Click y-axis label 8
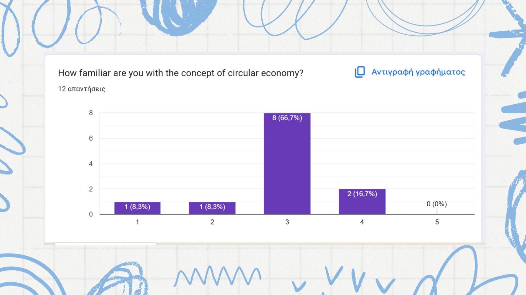The width and height of the screenshot is (526, 295). coord(91,113)
